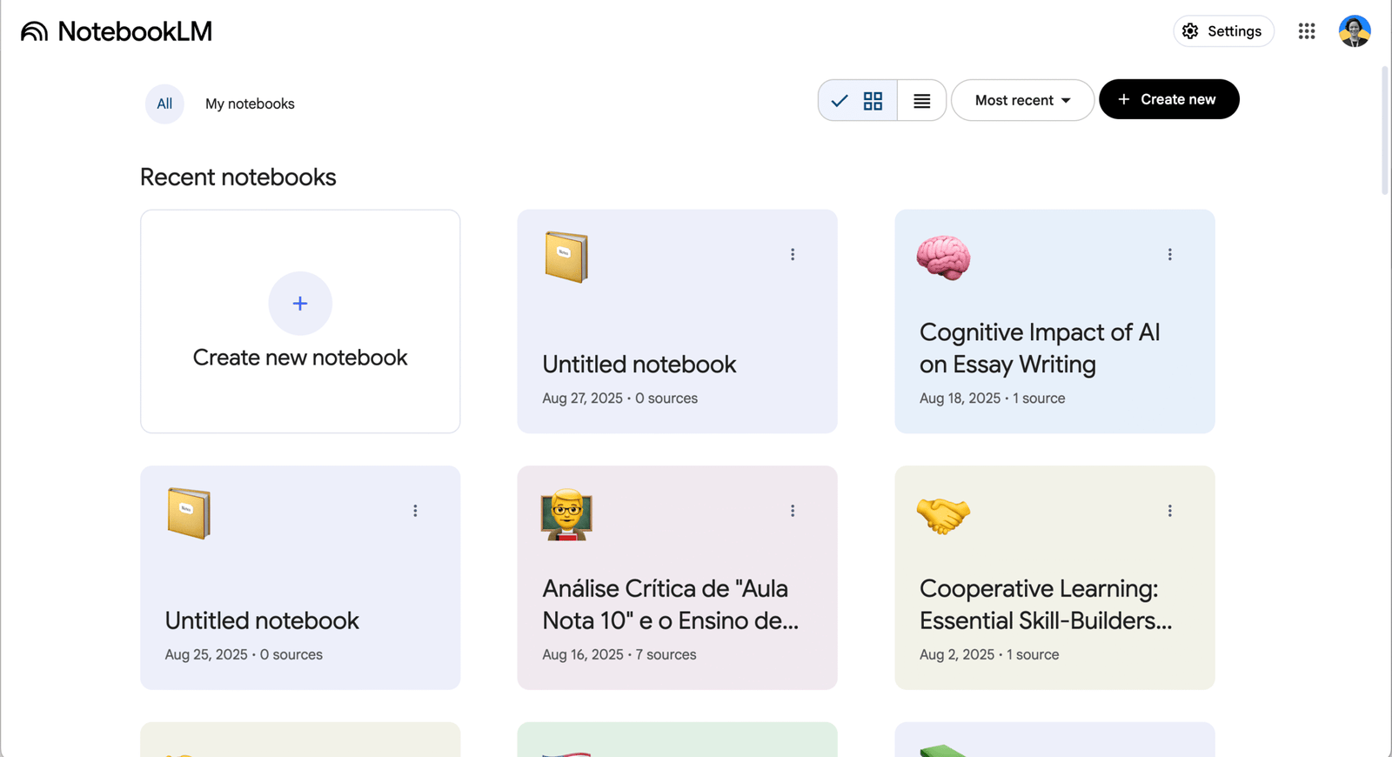Open options menu for Aug 25 Untitled notebook
Viewport: 1392px width, 757px height.
coord(415,511)
